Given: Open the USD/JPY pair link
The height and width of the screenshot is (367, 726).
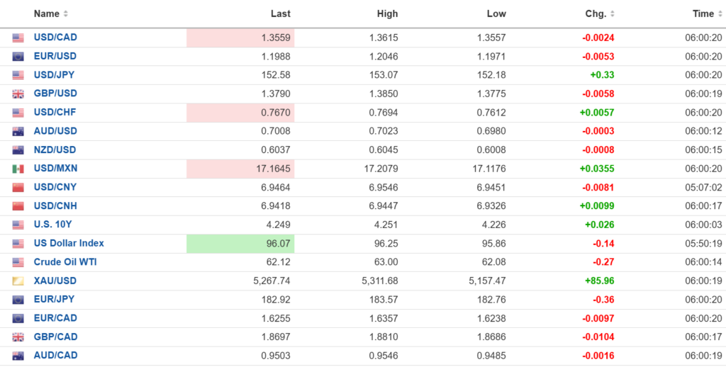Looking at the screenshot, I should [55, 75].
